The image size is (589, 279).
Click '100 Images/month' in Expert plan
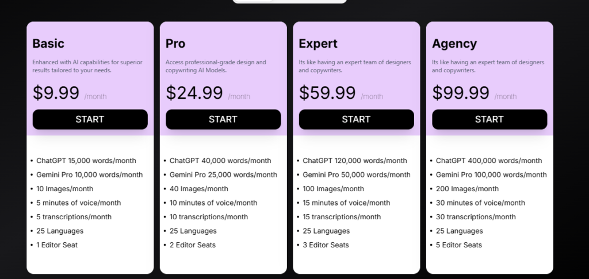coord(333,189)
